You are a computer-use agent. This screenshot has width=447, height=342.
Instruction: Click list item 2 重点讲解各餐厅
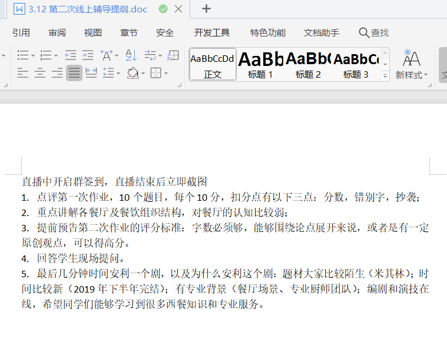(155, 212)
